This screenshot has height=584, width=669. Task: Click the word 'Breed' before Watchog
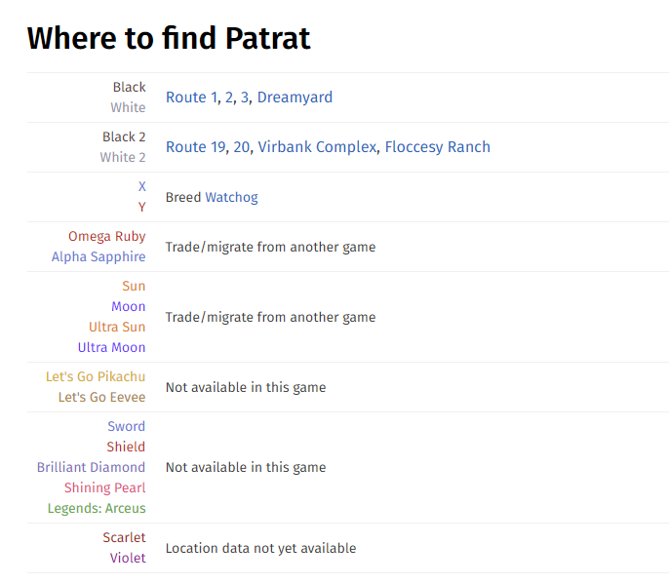[183, 198]
